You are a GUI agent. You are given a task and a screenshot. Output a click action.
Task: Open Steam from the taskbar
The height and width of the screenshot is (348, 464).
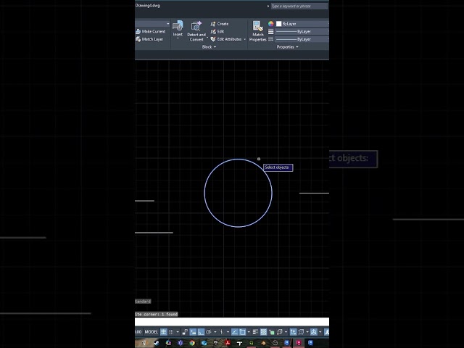click(x=157, y=343)
